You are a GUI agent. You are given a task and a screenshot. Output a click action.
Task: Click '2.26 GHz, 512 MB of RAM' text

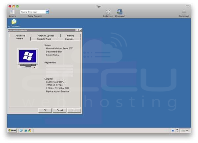point(57,88)
